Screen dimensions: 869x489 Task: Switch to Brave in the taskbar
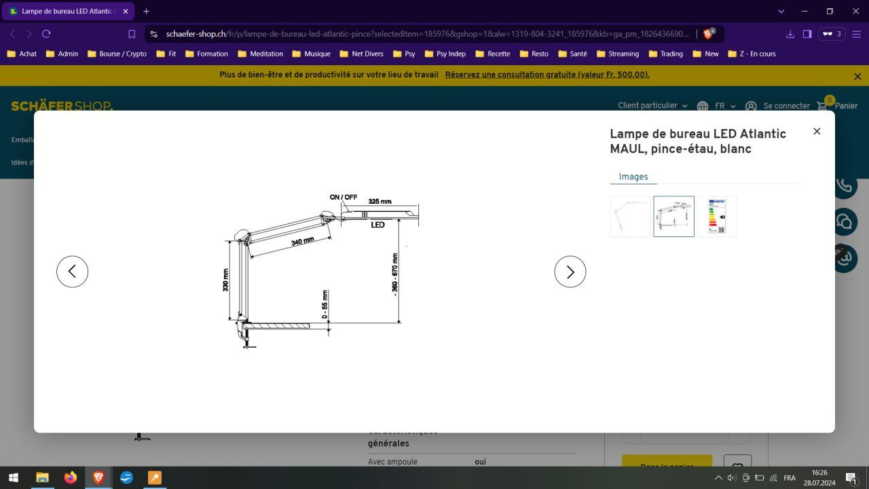pos(98,478)
